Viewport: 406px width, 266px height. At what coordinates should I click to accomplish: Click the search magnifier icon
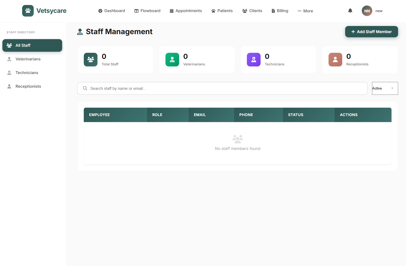tap(85, 88)
